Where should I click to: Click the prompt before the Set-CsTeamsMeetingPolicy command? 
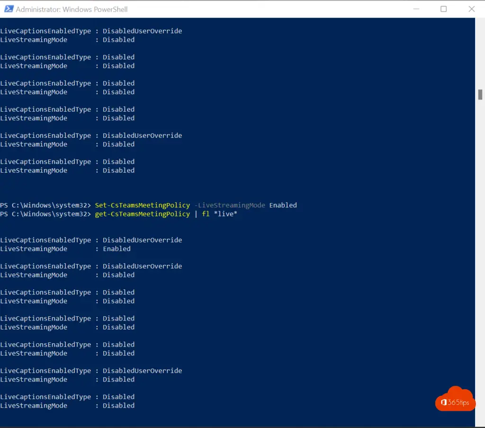[x=45, y=205]
